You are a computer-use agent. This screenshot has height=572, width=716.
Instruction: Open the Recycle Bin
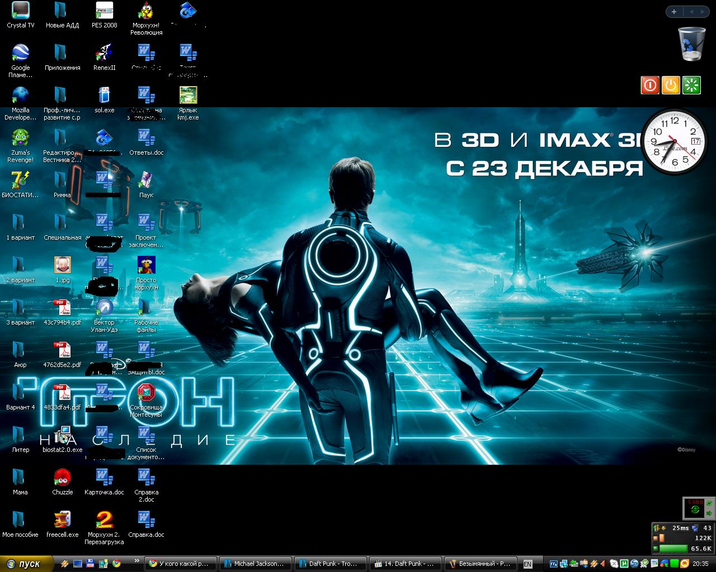pos(692,44)
